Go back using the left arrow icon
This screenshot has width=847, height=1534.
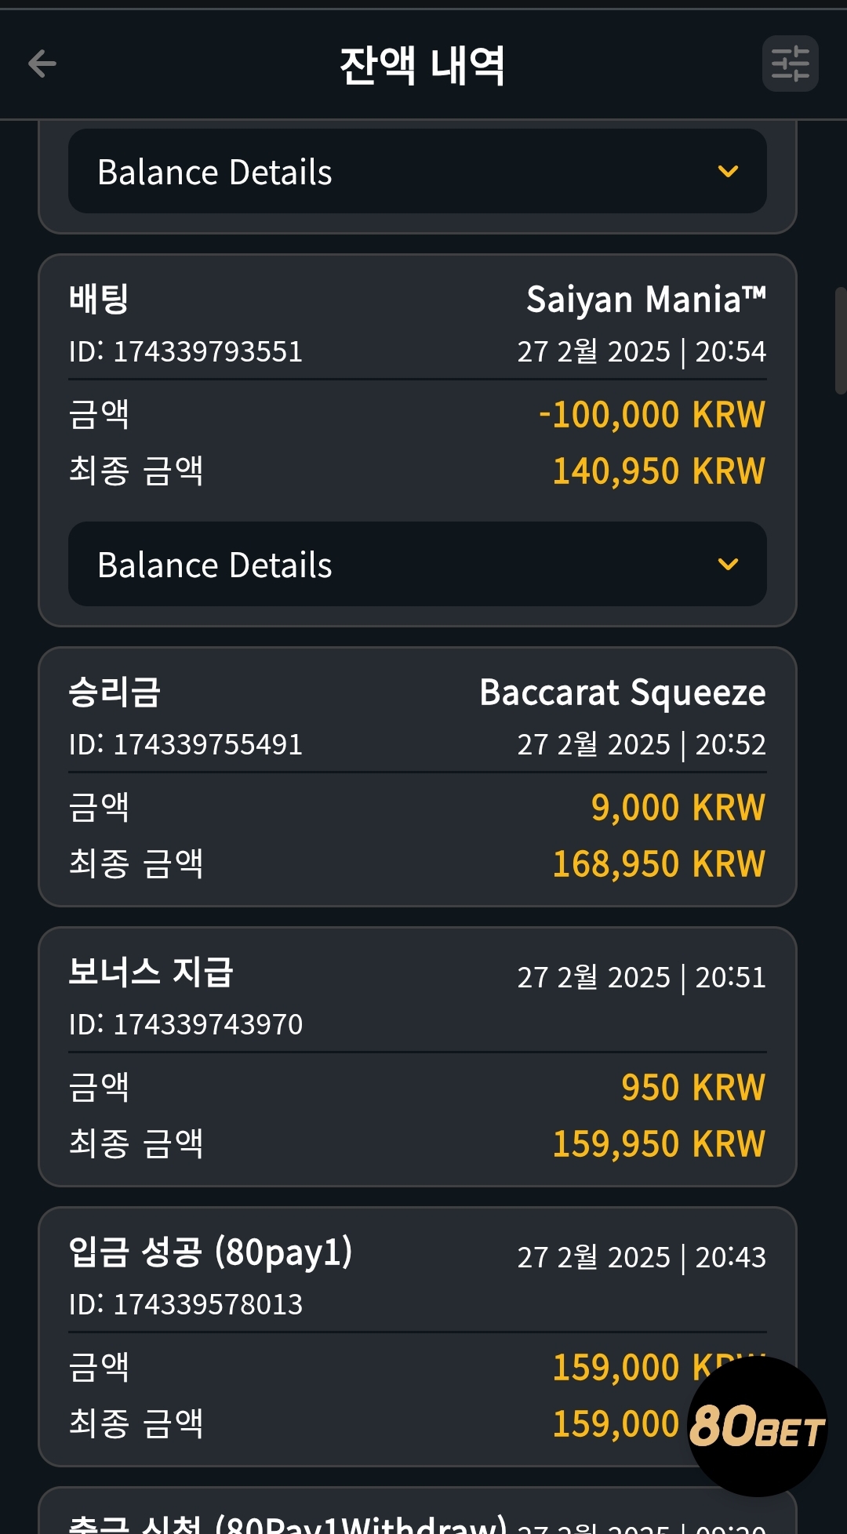pos(42,64)
